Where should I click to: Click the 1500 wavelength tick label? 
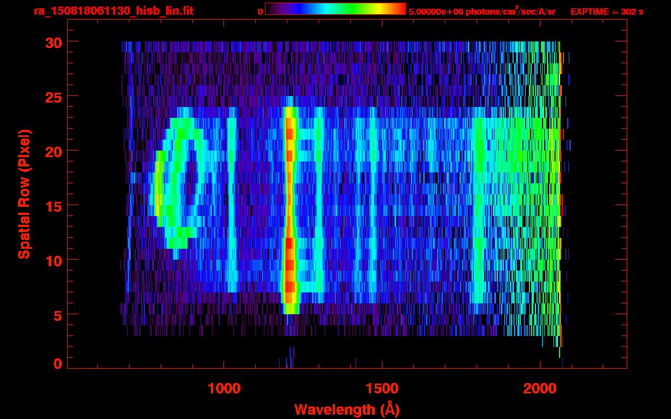pyautogui.click(x=382, y=388)
